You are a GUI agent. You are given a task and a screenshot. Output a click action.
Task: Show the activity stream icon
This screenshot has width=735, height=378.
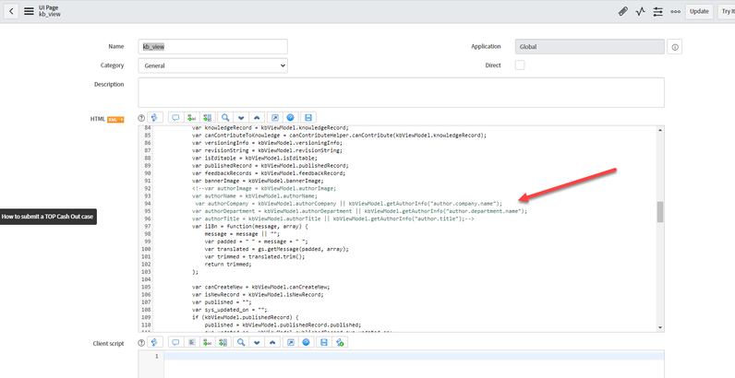[640, 11]
